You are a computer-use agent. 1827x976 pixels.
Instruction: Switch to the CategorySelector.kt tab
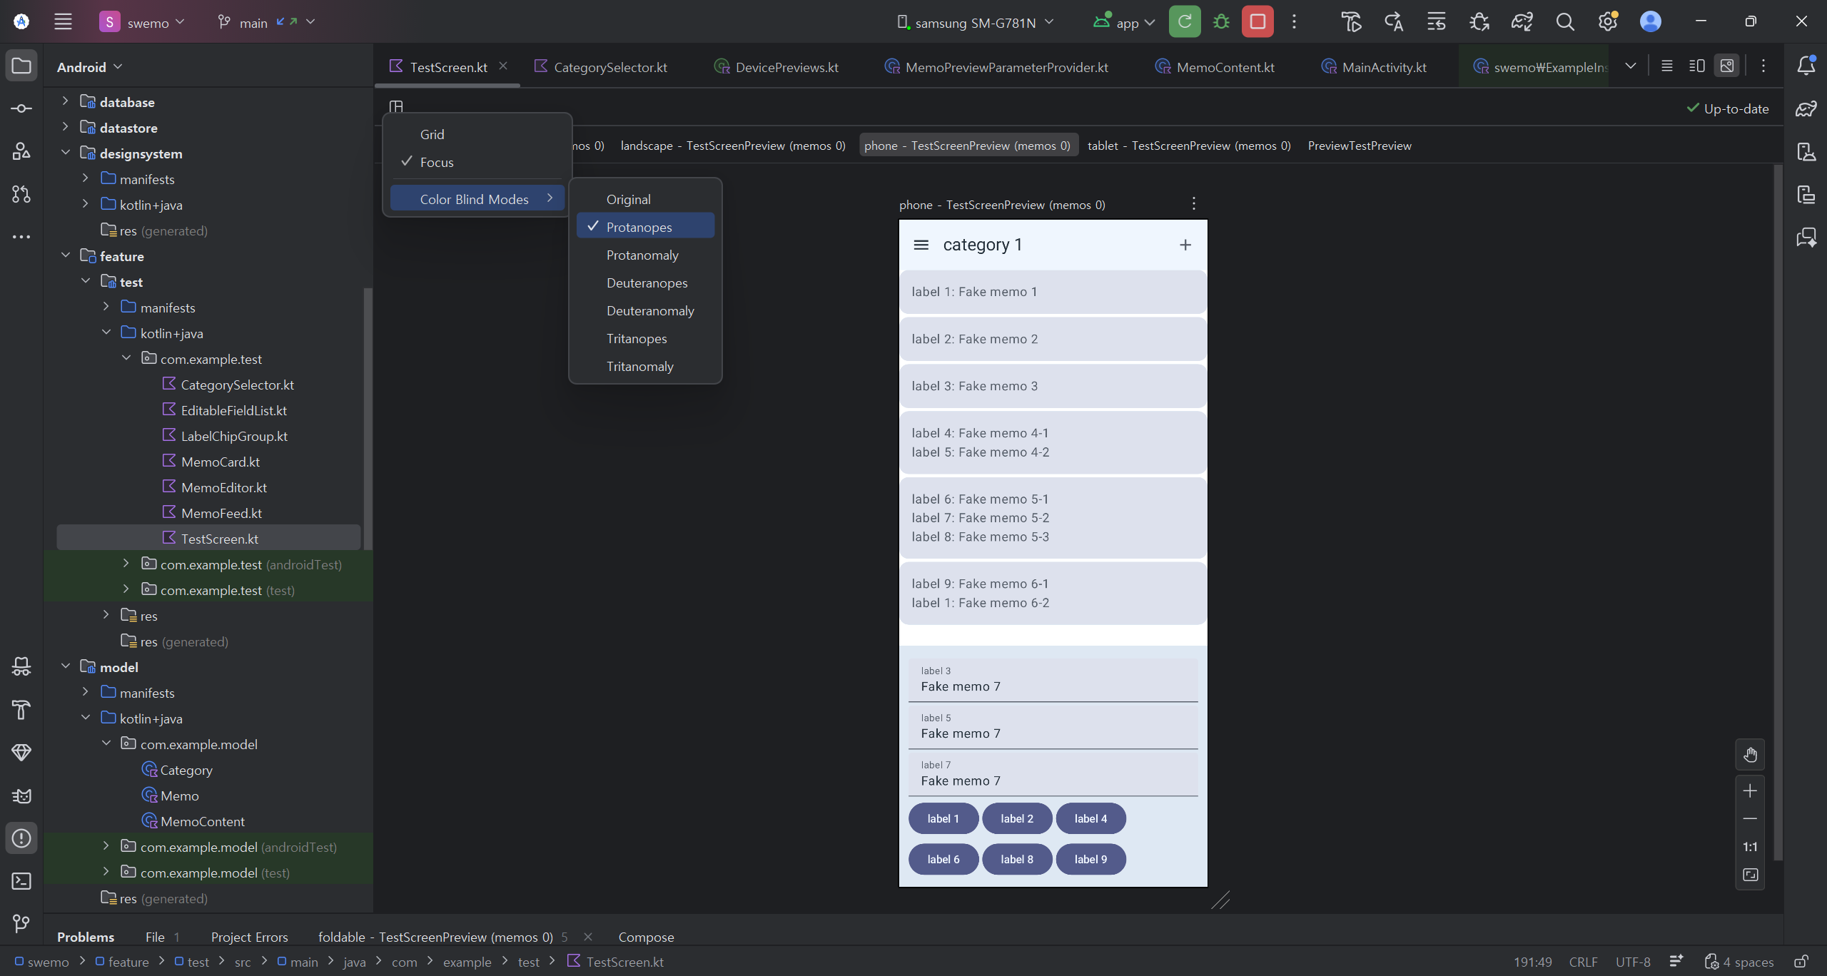coord(609,67)
